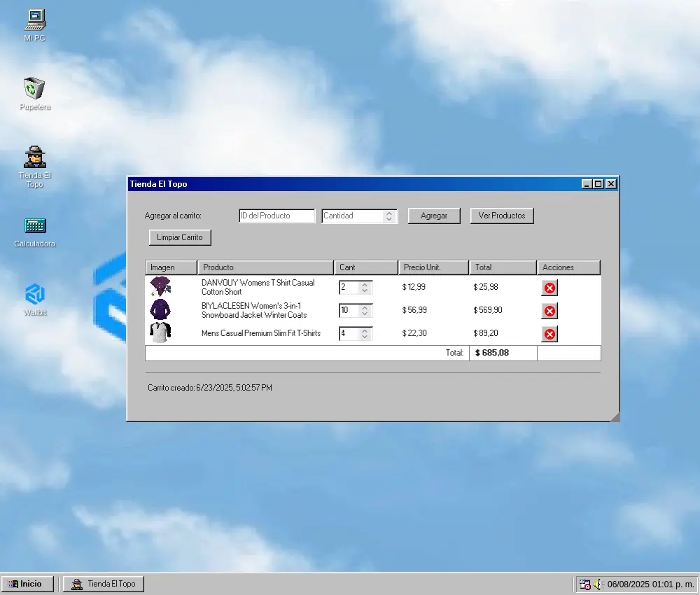The image size is (700, 595).
Task: Adjust quantity stepper for DANVOUY T Shirt
Action: pyautogui.click(x=365, y=288)
